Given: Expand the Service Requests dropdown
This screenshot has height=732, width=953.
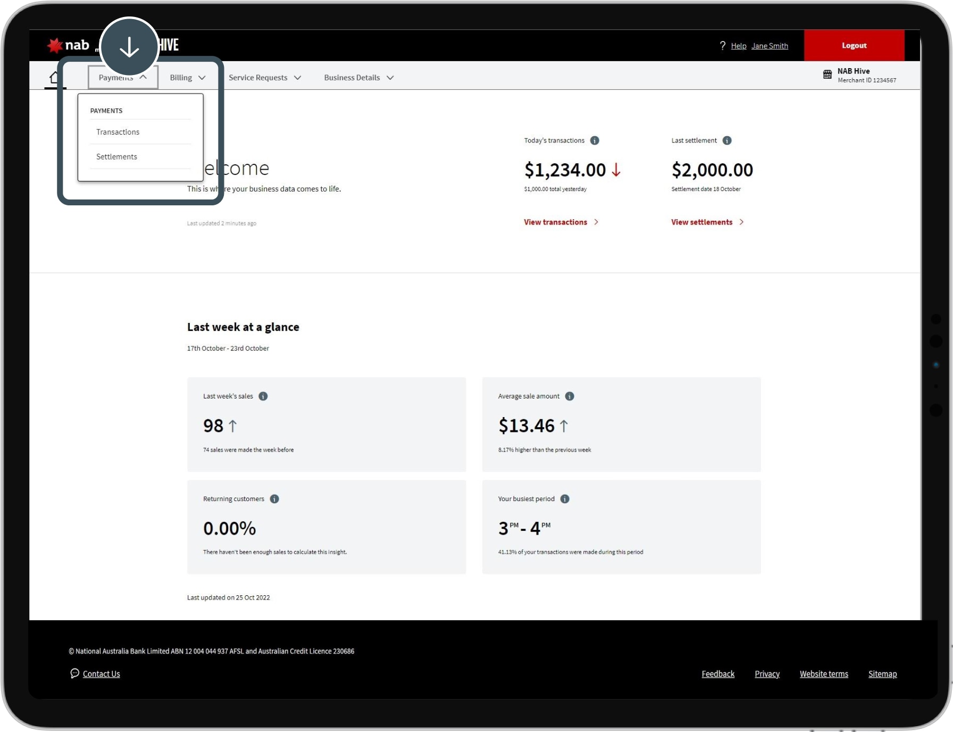Looking at the screenshot, I should coord(264,78).
